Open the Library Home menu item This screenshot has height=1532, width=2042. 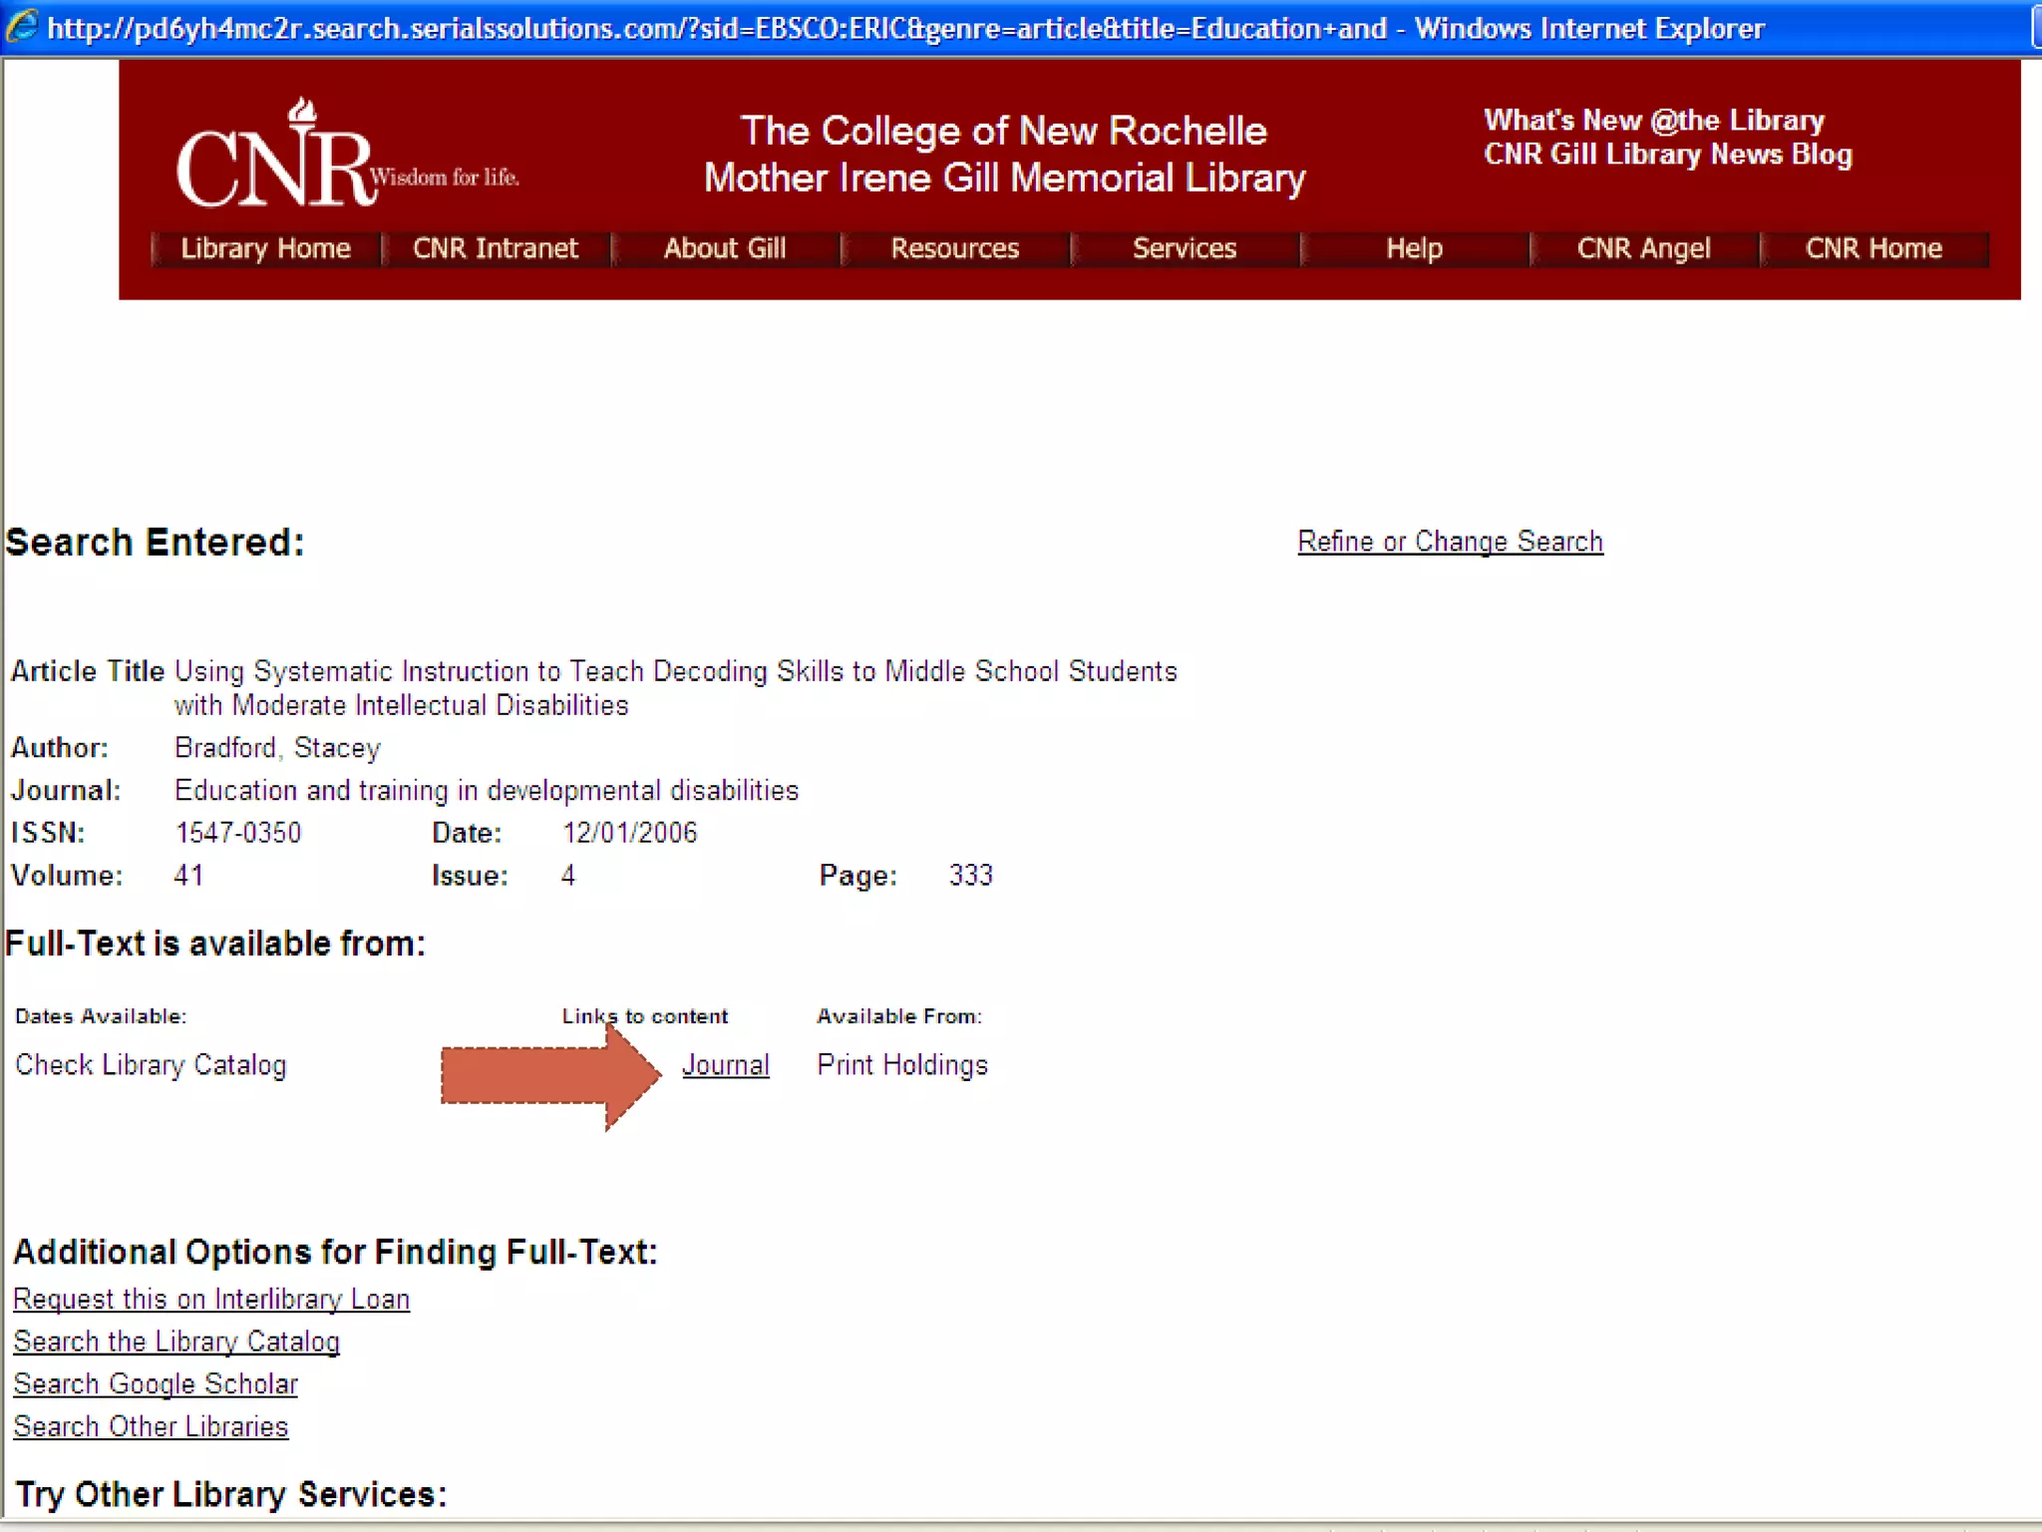pyautogui.click(x=265, y=248)
